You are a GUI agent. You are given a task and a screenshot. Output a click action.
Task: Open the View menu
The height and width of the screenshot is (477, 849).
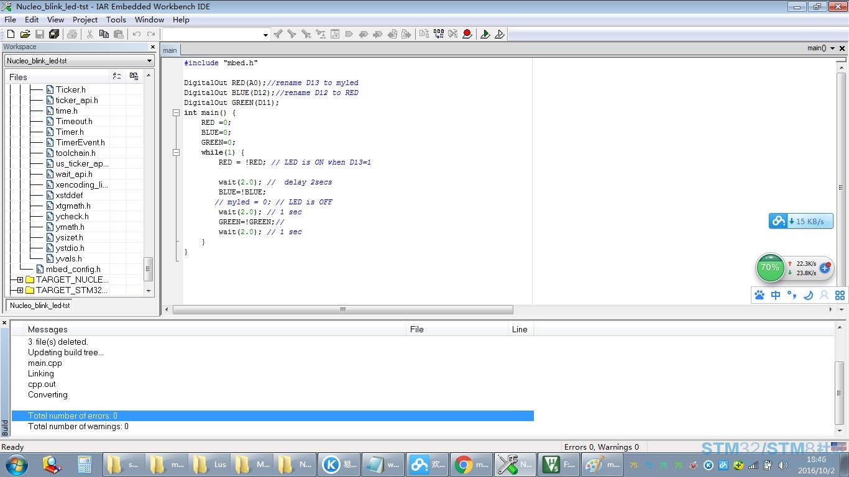point(56,20)
